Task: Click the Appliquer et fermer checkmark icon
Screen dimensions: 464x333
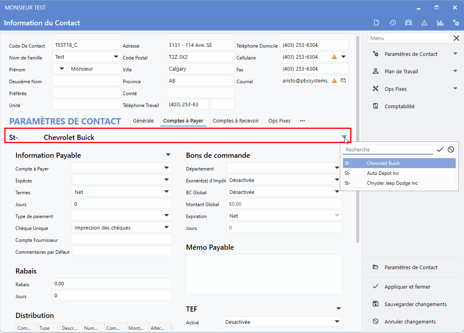Action: click(x=376, y=286)
